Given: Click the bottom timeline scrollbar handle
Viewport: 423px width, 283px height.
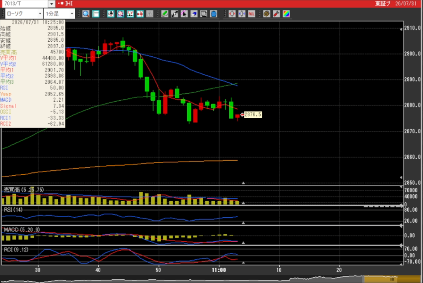Looking at the screenshot, I should tap(392, 279).
